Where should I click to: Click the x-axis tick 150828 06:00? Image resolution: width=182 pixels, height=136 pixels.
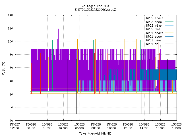(79, 126)
